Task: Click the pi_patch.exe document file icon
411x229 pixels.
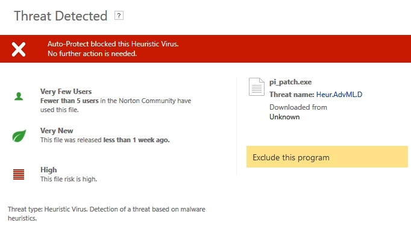Action: pyautogui.click(x=256, y=87)
